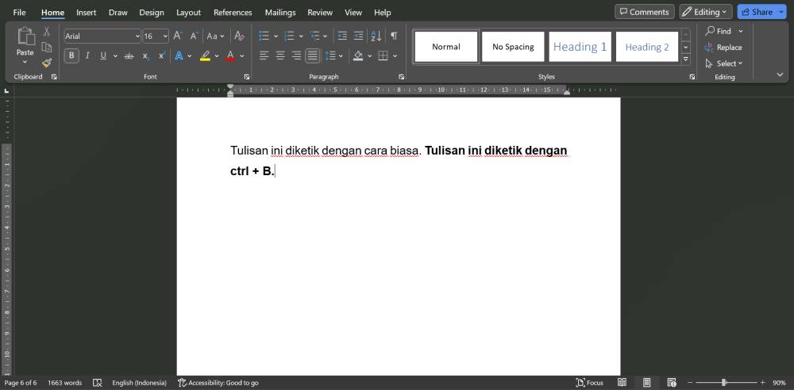Sort text A to Z icon
The image size is (794, 390).
[376, 36]
